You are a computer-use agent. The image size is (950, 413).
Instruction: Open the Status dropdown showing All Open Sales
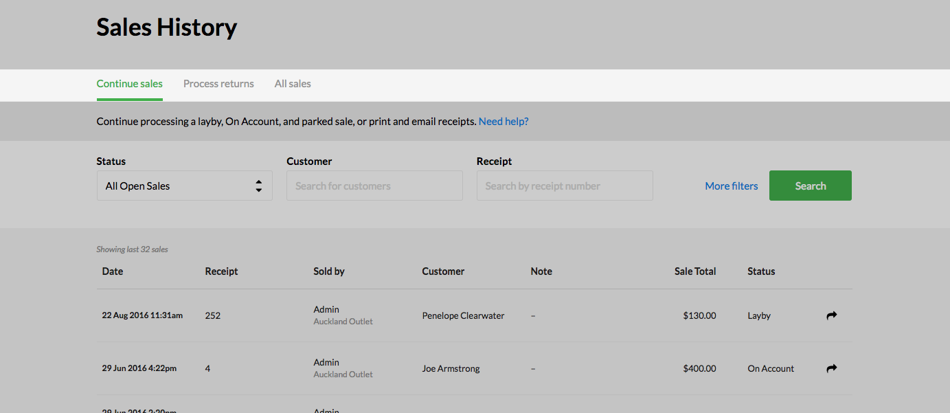[184, 186]
